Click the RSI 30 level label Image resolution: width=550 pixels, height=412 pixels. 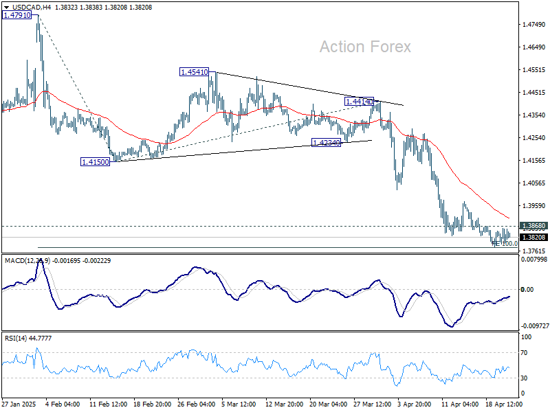(524, 378)
